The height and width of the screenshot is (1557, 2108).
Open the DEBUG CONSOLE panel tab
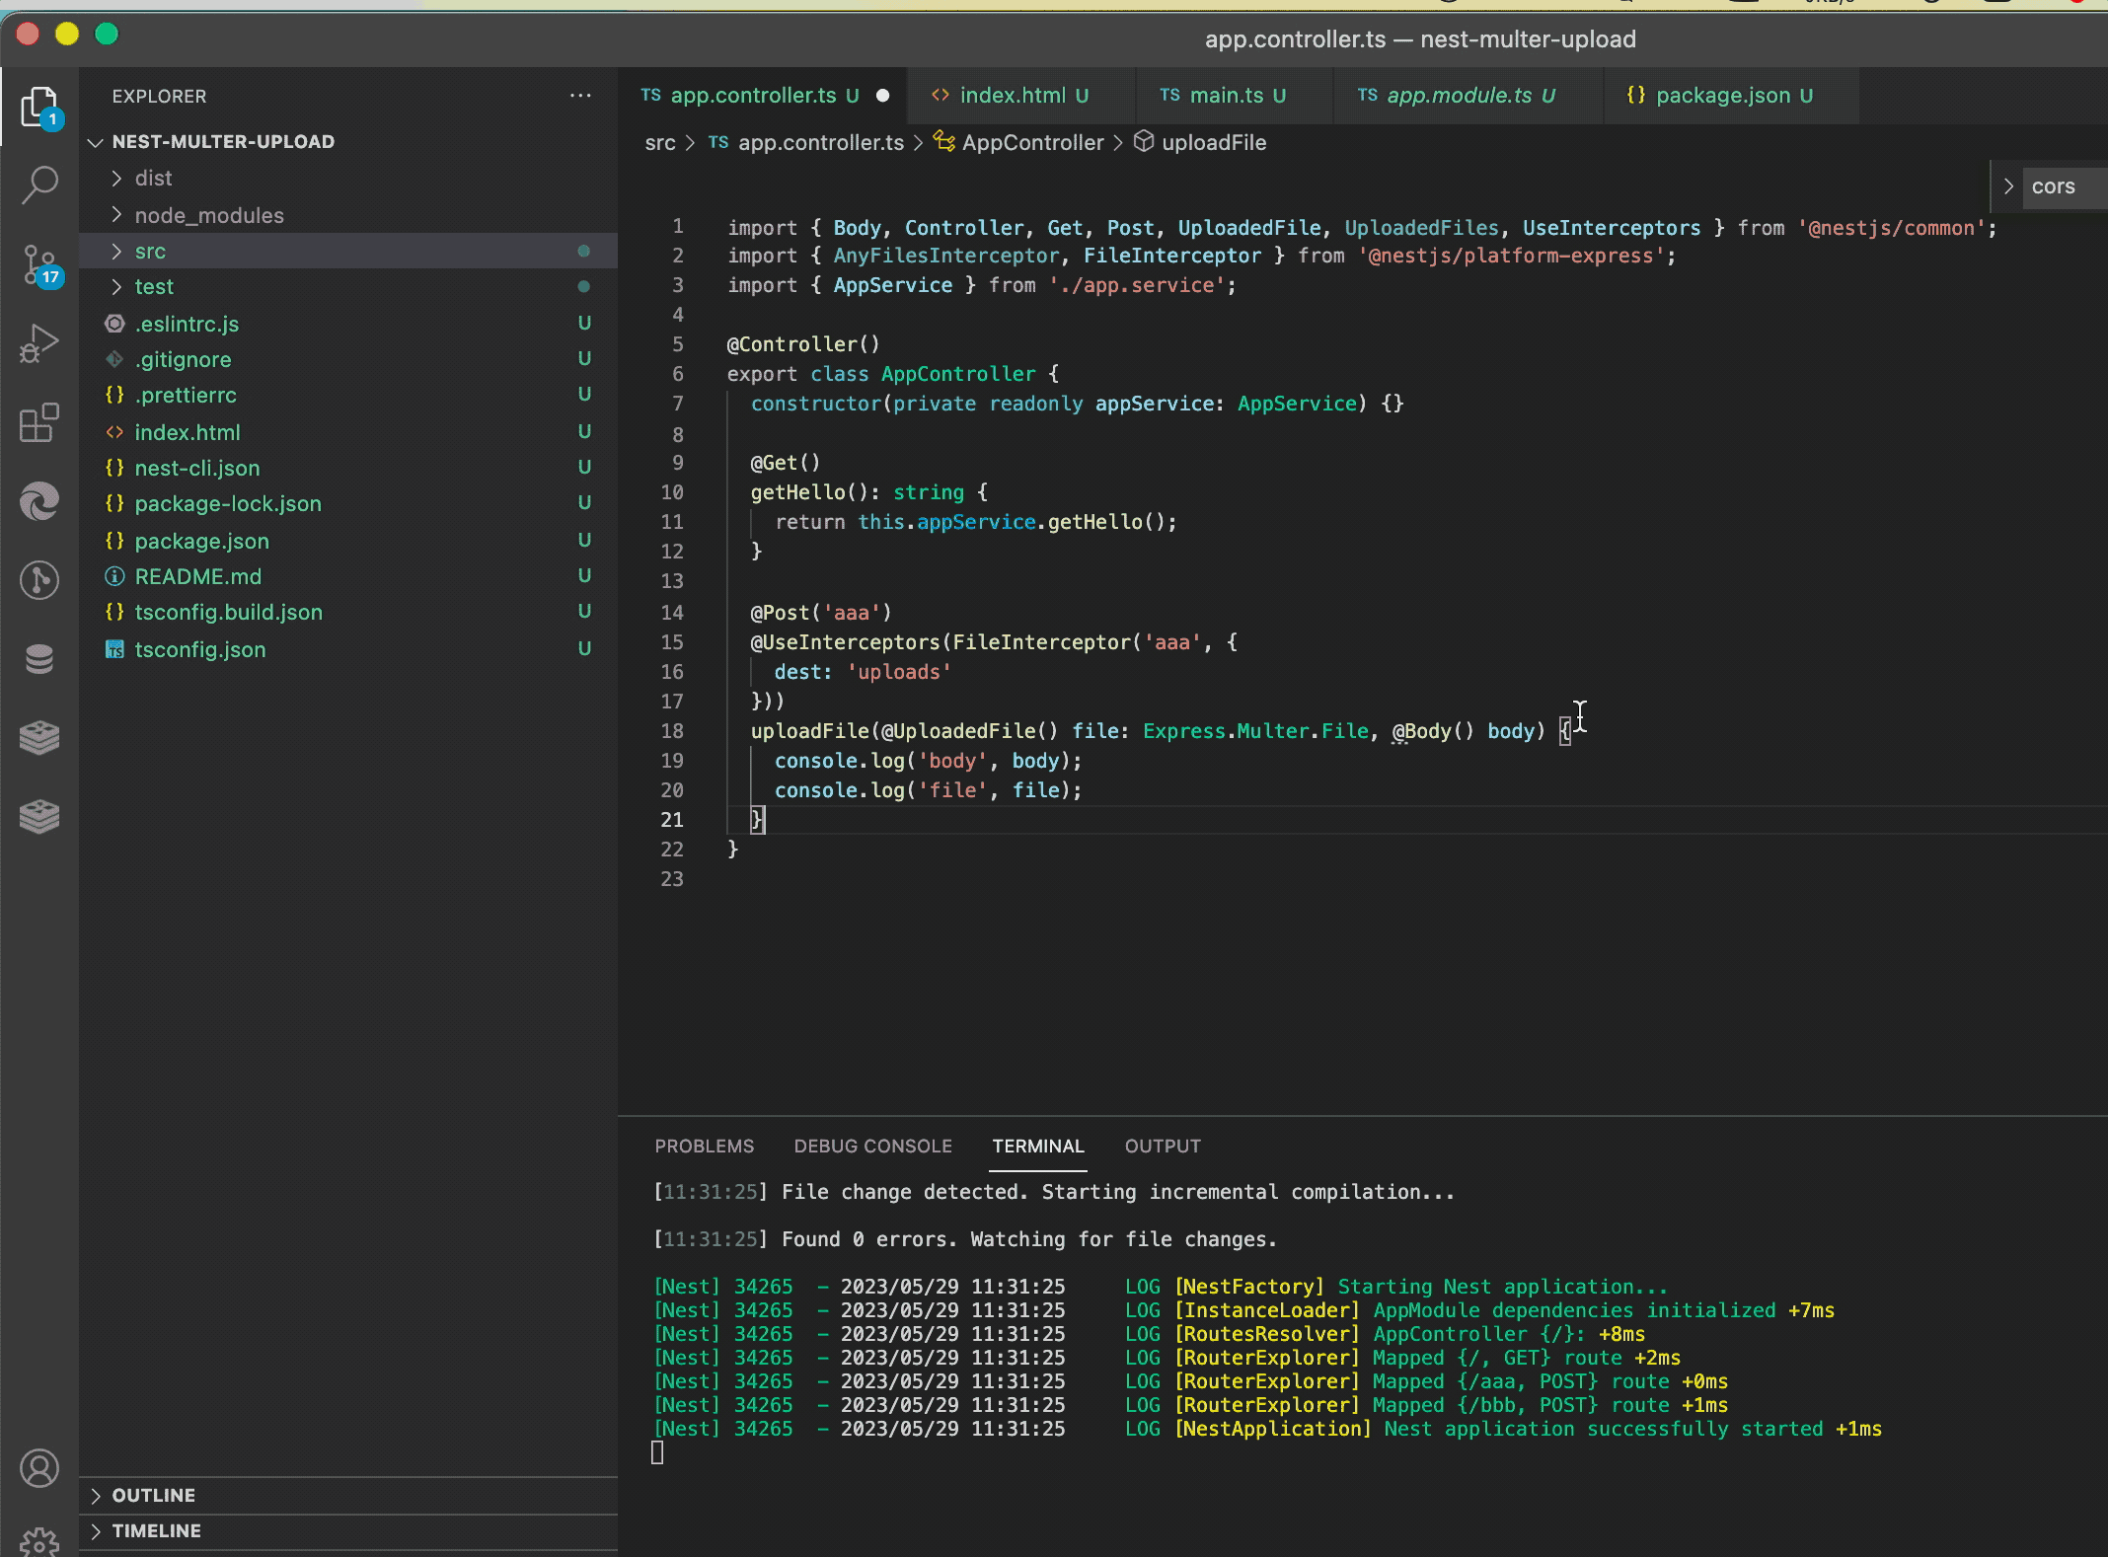click(x=872, y=1146)
